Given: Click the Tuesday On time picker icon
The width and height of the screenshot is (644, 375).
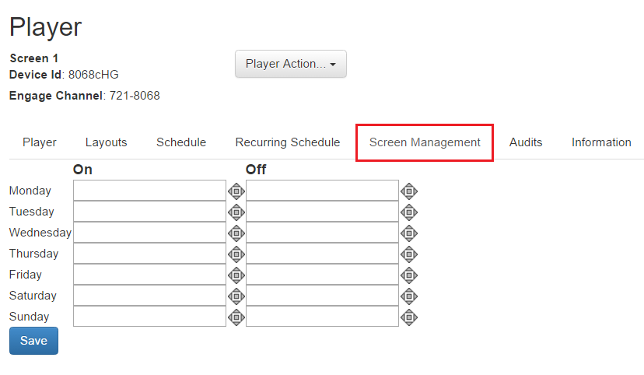Looking at the screenshot, I should tap(236, 212).
